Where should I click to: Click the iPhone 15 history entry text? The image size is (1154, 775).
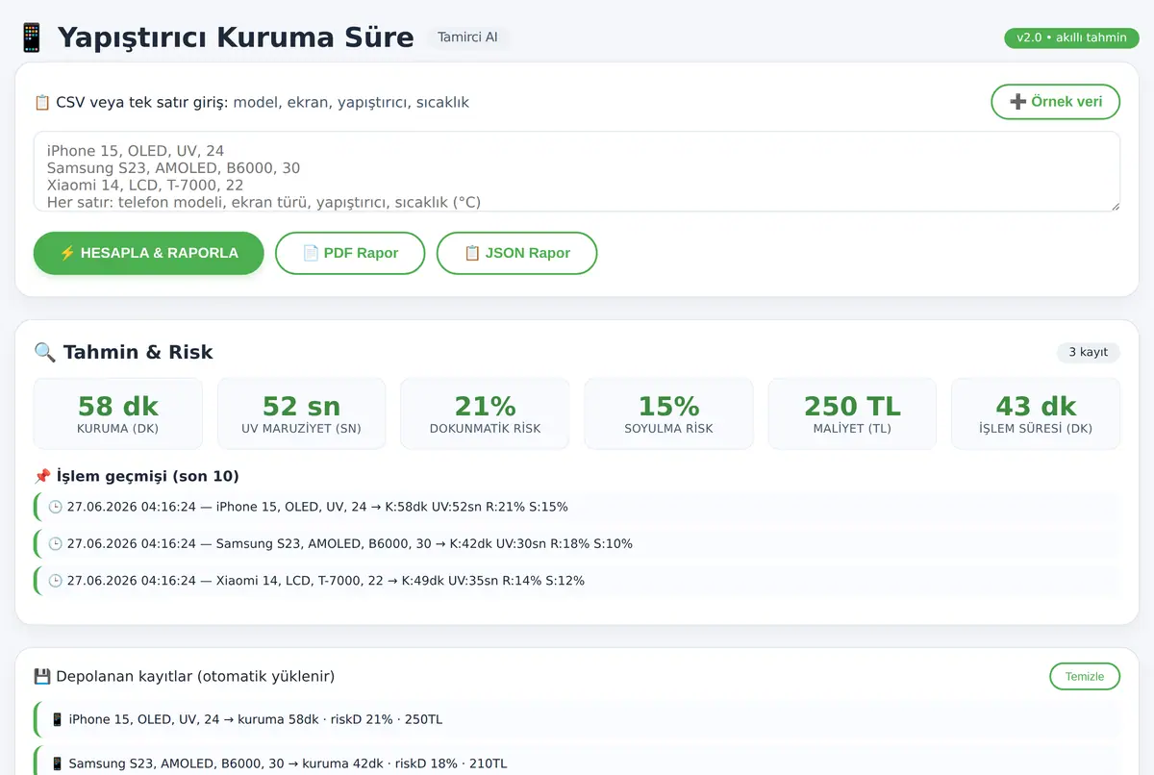(317, 507)
